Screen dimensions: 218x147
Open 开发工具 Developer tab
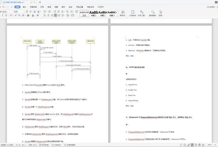[79, 7]
